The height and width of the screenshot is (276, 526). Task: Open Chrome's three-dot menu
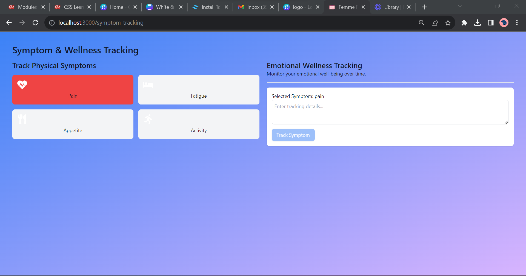pyautogui.click(x=517, y=23)
